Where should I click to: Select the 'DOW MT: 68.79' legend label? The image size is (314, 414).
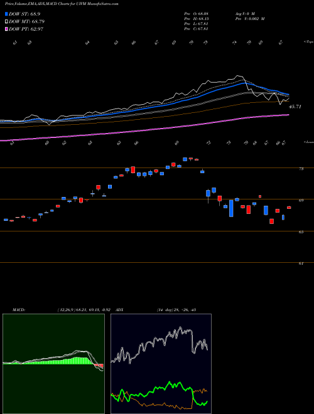(26, 21)
